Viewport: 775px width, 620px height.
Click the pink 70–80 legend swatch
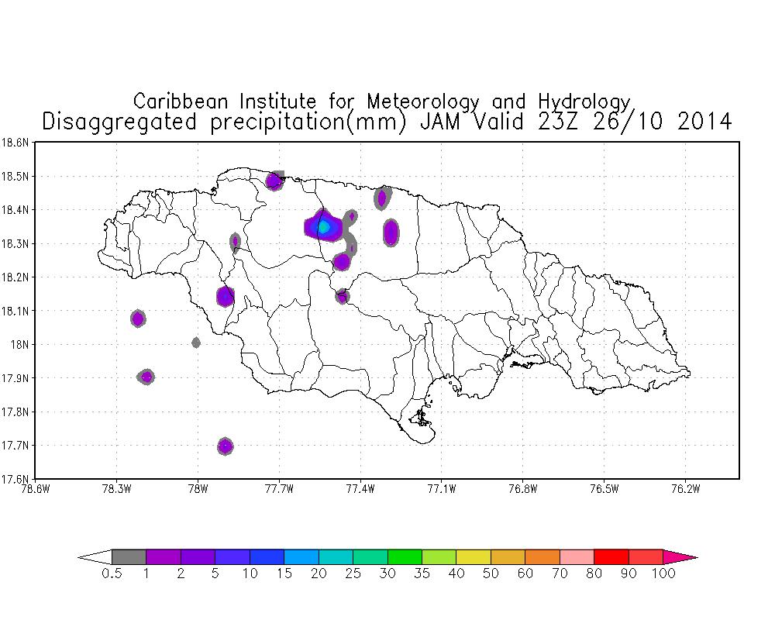(x=577, y=556)
